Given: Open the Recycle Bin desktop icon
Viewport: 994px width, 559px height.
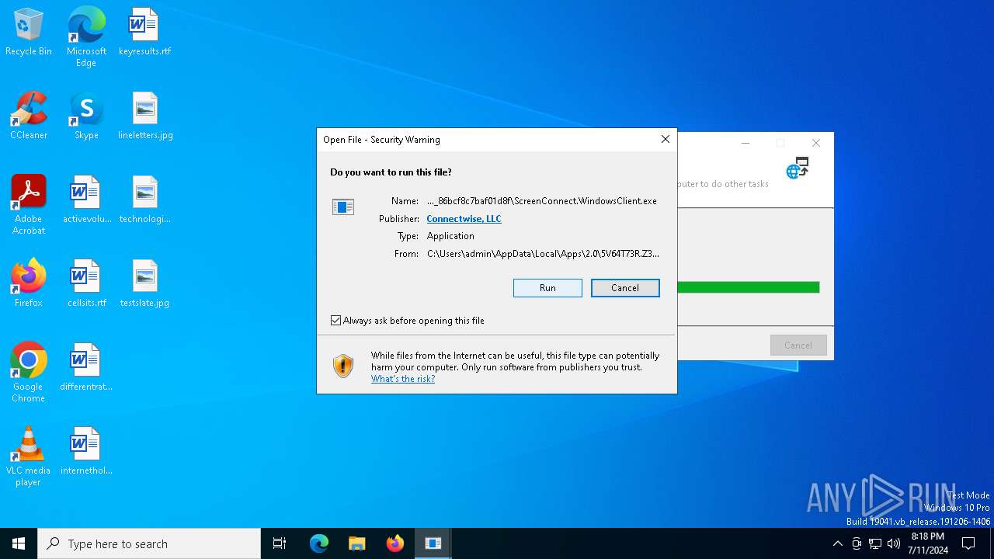Looking at the screenshot, I should click(29, 33).
